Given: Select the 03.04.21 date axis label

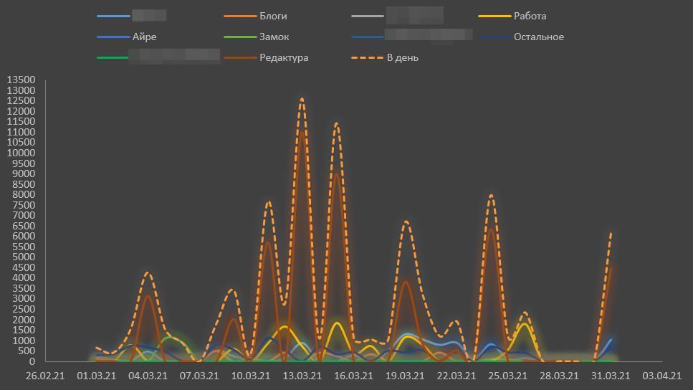Looking at the screenshot, I should [x=661, y=376].
